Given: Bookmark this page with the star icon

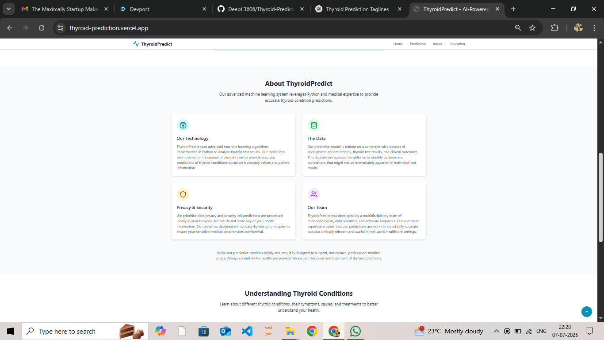Looking at the screenshot, I should pyautogui.click(x=532, y=28).
